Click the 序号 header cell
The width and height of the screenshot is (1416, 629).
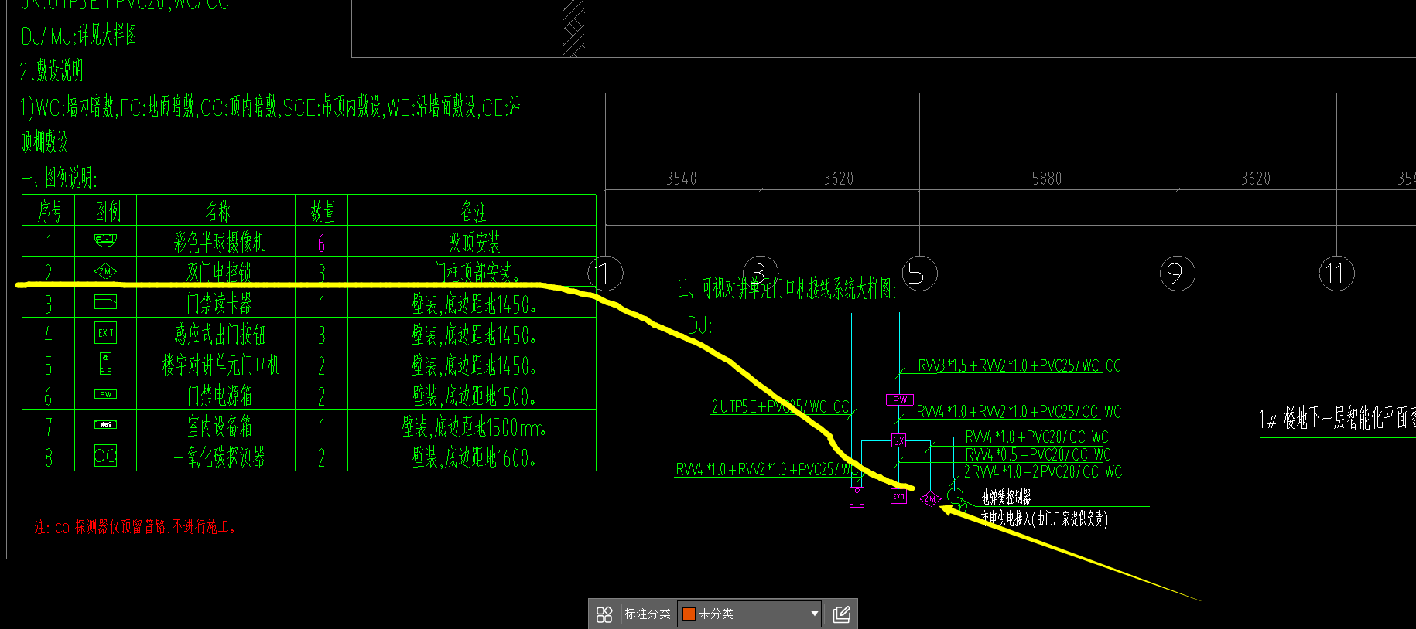[49, 210]
